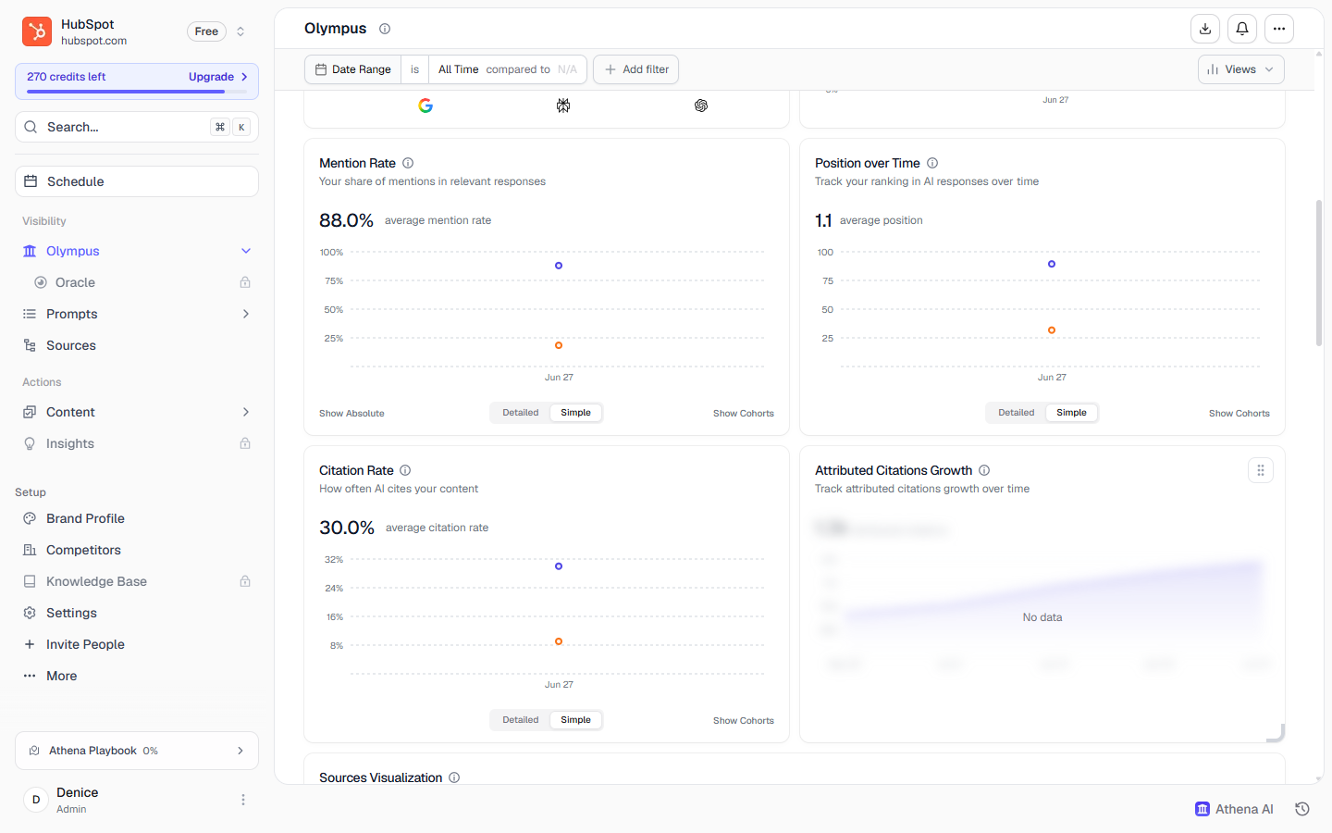Switch Position over Time chart to Detailed
Viewport: 1332px width, 833px height.
1017,413
